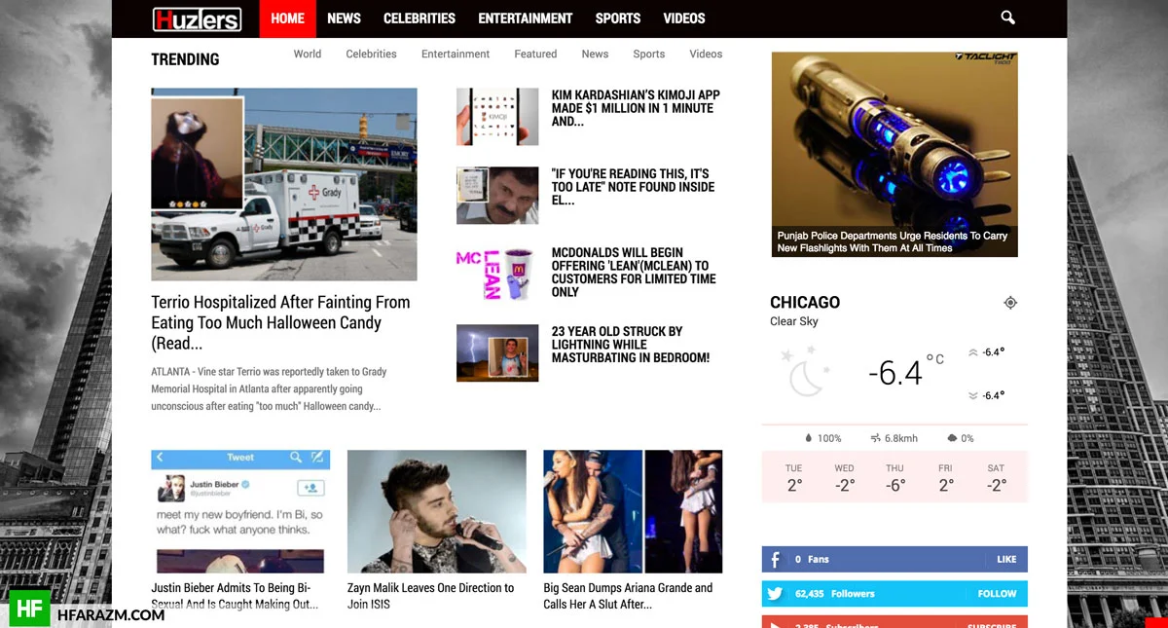
Task: Select the SPORTS navigation item
Action: 618,18
